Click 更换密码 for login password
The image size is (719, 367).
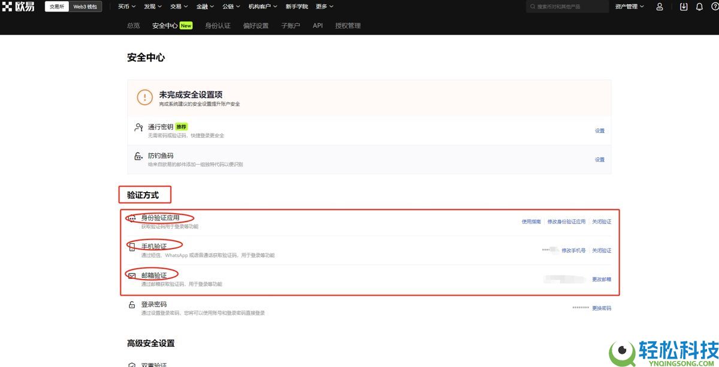602,308
